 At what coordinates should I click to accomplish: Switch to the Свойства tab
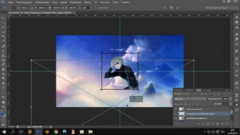coord(178,90)
